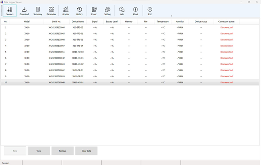
Task: Select device name XH10-M1-02
Action: coord(78,64)
